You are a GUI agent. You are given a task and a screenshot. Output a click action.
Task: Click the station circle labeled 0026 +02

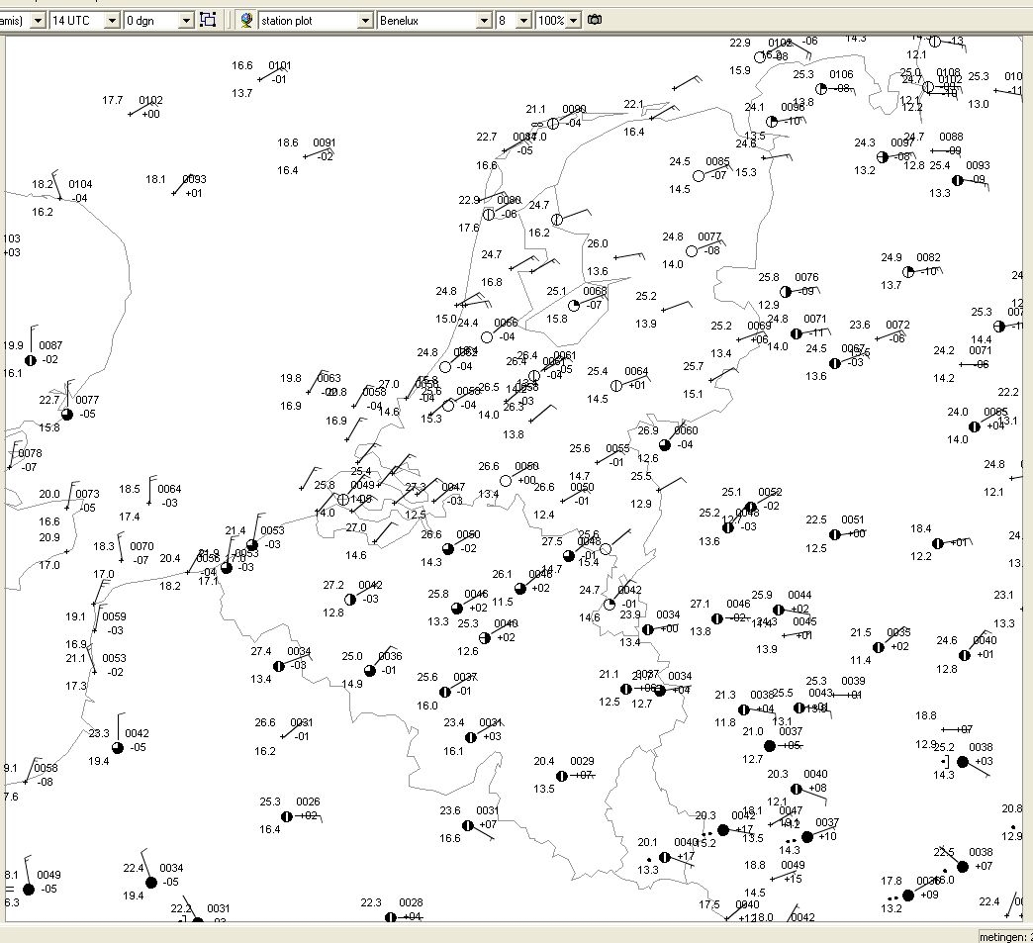[x=287, y=817]
